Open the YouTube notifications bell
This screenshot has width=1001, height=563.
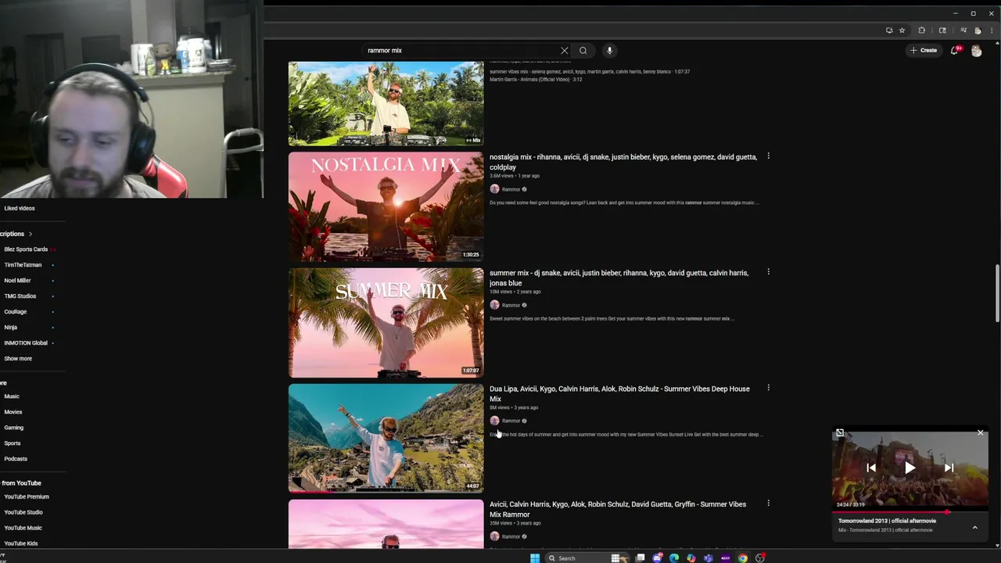pyautogui.click(x=955, y=51)
